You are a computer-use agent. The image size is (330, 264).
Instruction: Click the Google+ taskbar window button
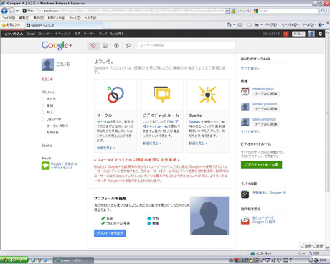tap(73, 260)
